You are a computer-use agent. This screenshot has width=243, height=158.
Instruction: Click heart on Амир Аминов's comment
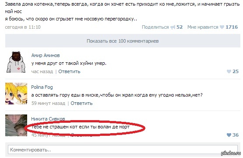tap(229, 71)
